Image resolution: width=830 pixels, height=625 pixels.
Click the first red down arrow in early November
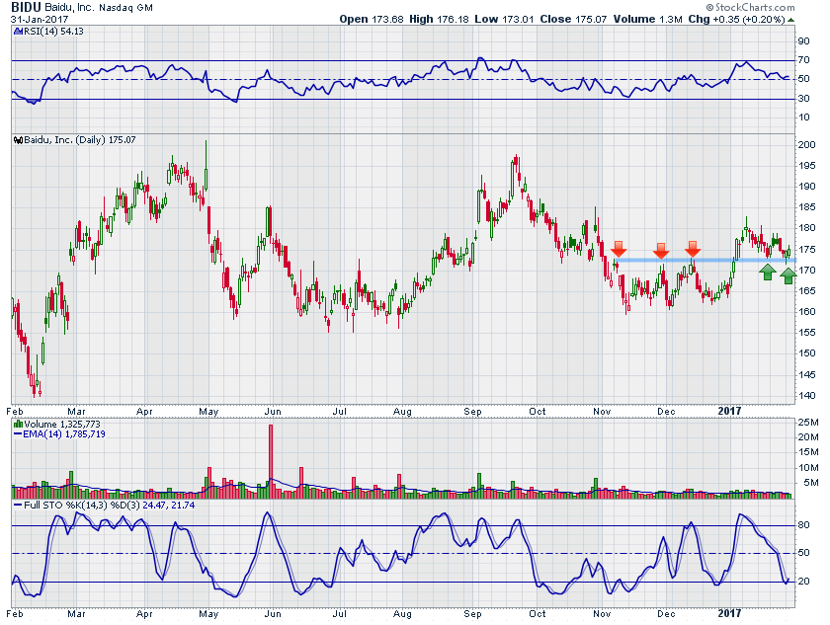coord(619,249)
